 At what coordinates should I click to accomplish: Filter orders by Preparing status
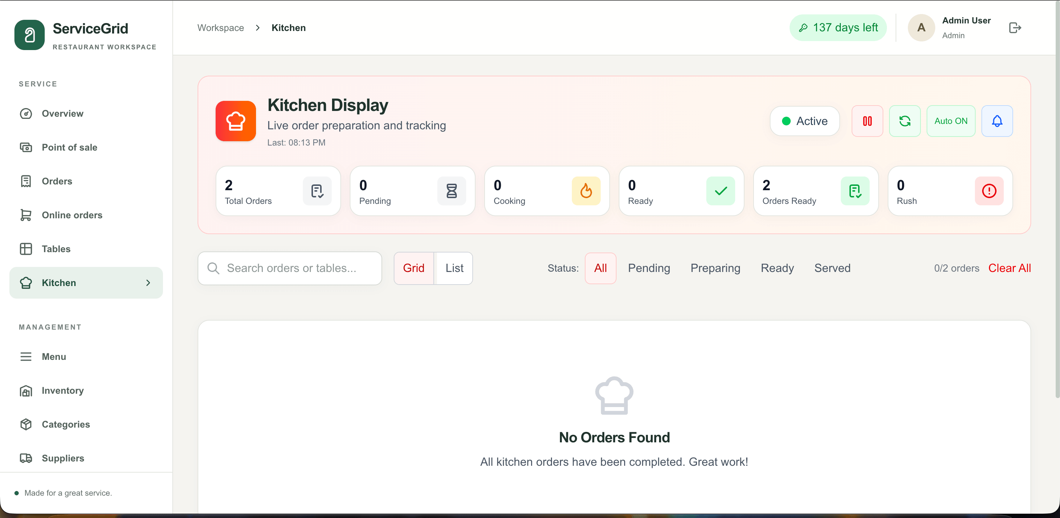pyautogui.click(x=715, y=268)
